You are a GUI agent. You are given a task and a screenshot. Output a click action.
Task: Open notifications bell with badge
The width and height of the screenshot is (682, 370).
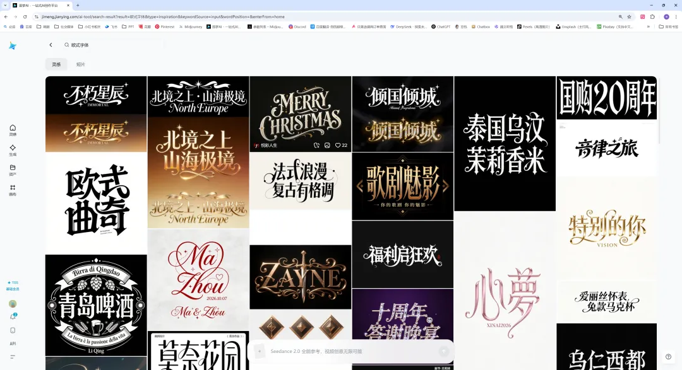[x=13, y=317]
